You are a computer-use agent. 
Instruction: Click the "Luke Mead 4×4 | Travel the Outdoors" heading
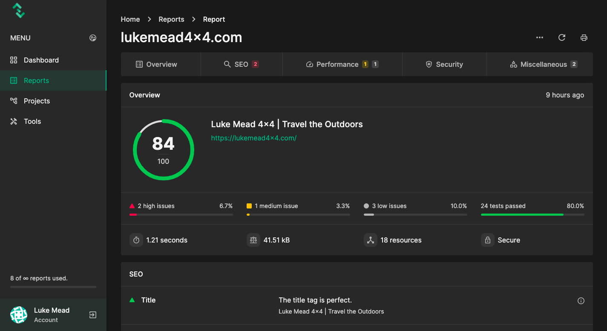tap(287, 124)
